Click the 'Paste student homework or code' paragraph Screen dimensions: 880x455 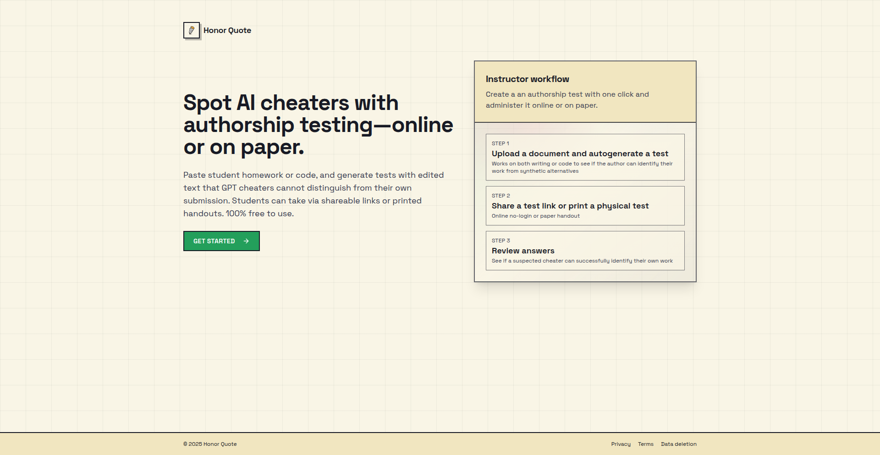tap(313, 194)
